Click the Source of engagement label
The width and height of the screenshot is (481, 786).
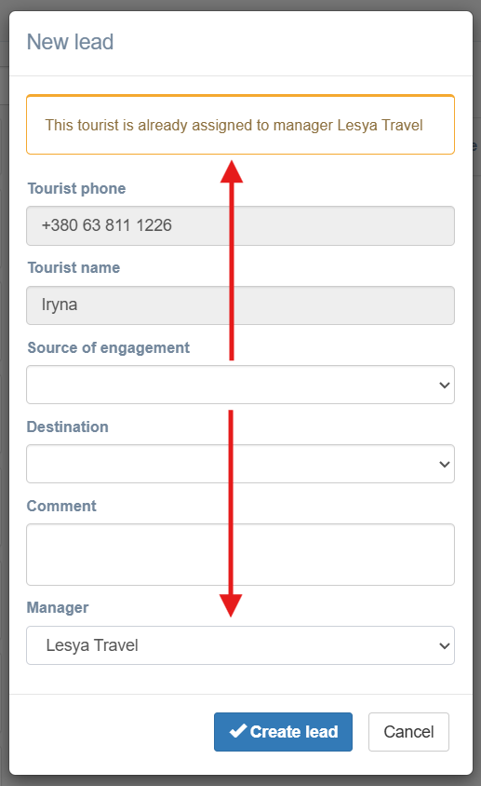point(108,348)
